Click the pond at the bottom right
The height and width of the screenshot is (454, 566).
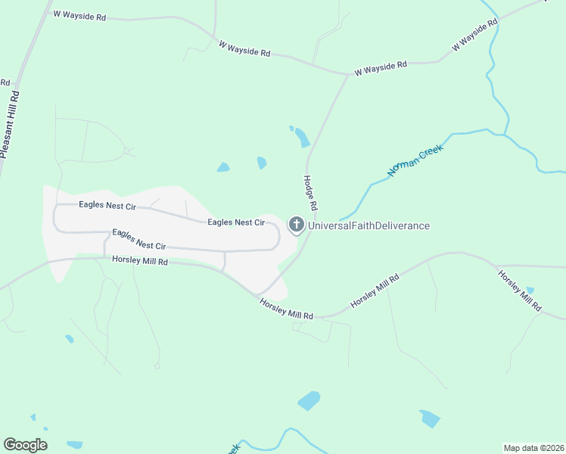pos(430,418)
